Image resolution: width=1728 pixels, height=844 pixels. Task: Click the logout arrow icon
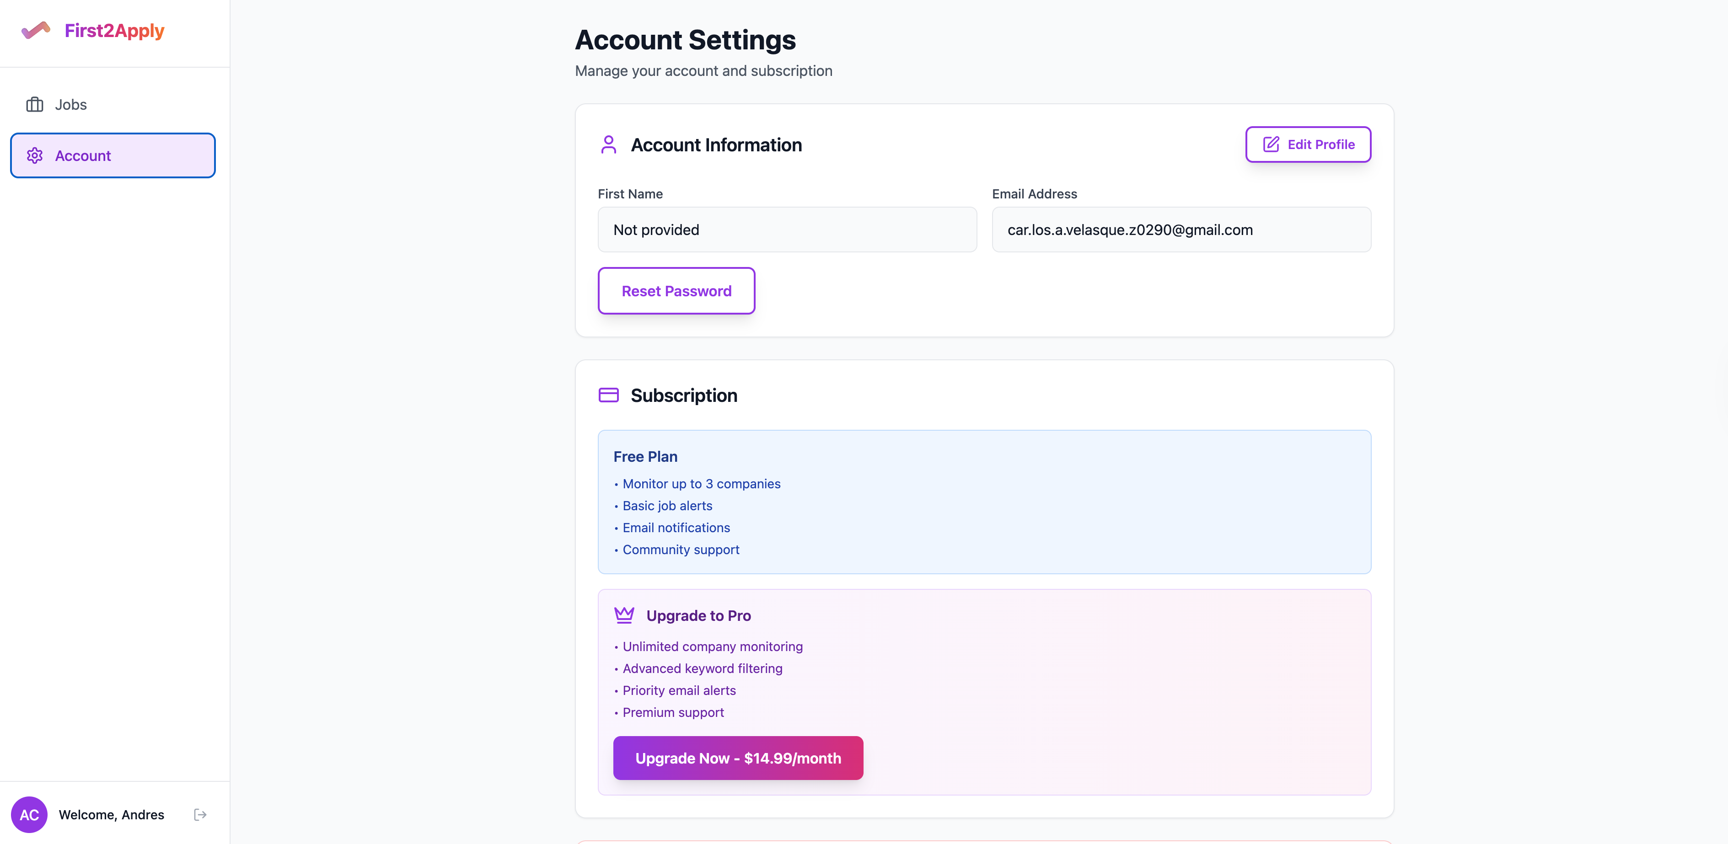(x=200, y=814)
